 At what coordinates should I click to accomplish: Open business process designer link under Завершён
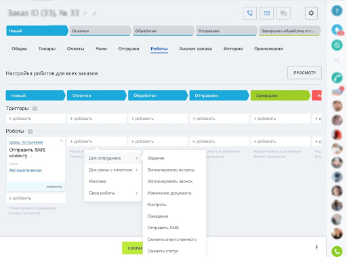tap(277, 154)
